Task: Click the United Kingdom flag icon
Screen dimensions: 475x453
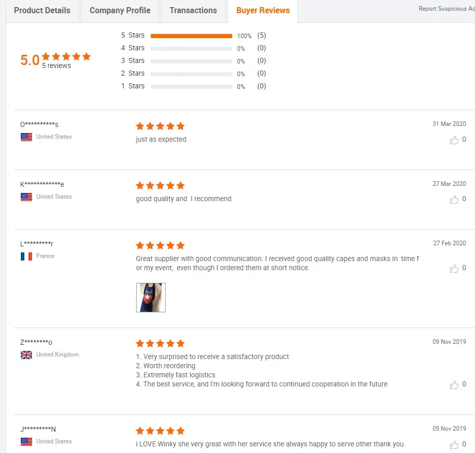Action: (x=26, y=355)
